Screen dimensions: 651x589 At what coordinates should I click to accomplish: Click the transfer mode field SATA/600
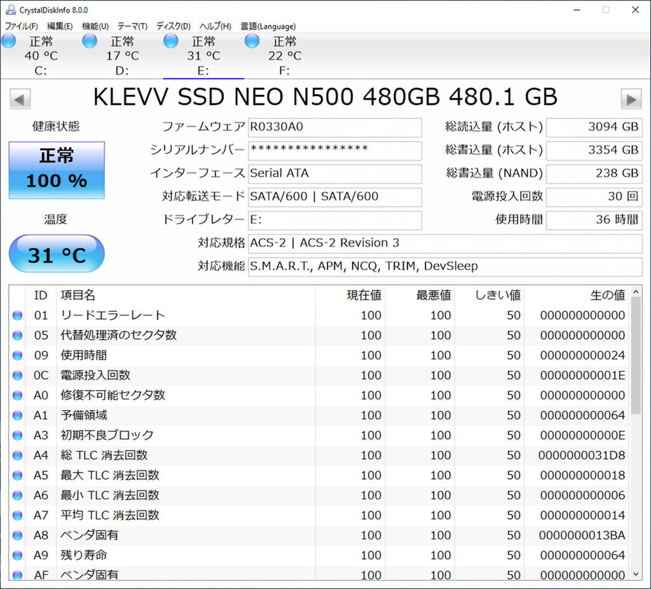(335, 197)
